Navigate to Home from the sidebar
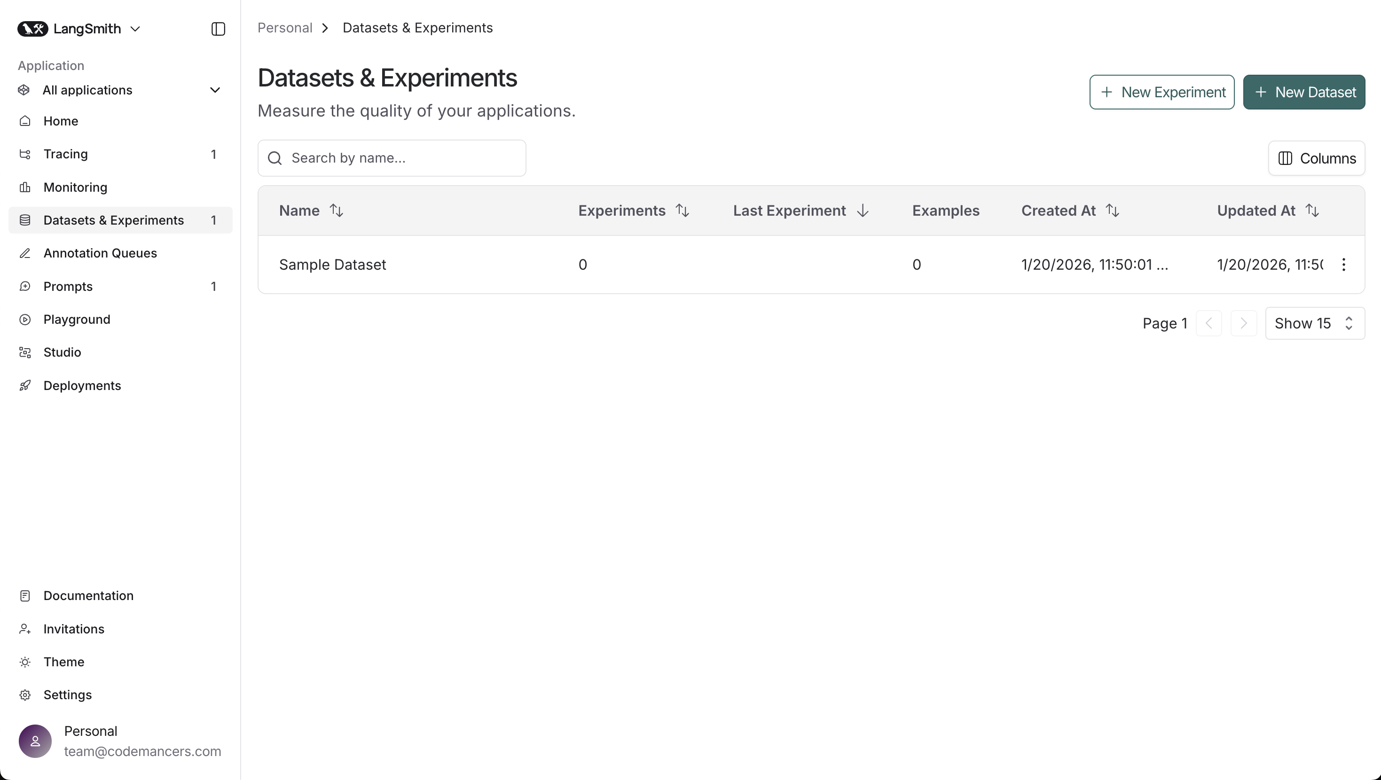This screenshot has height=780, width=1381. pyautogui.click(x=61, y=121)
